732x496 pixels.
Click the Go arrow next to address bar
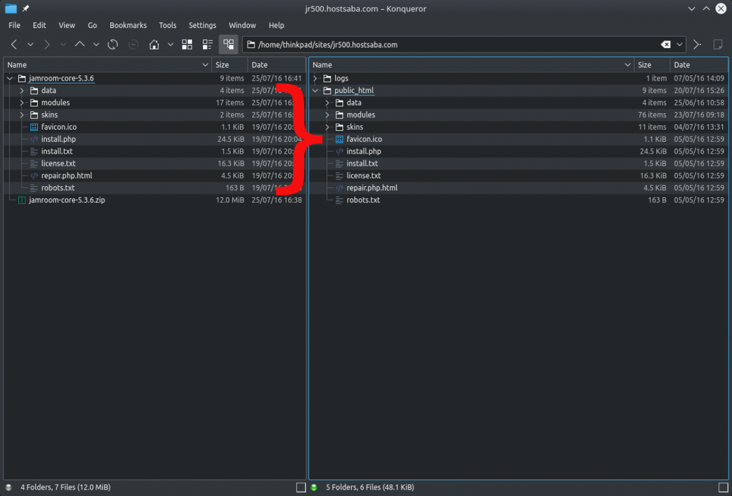(697, 45)
